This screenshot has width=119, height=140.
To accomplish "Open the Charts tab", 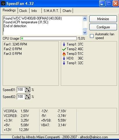I will [x=67, y=11].
